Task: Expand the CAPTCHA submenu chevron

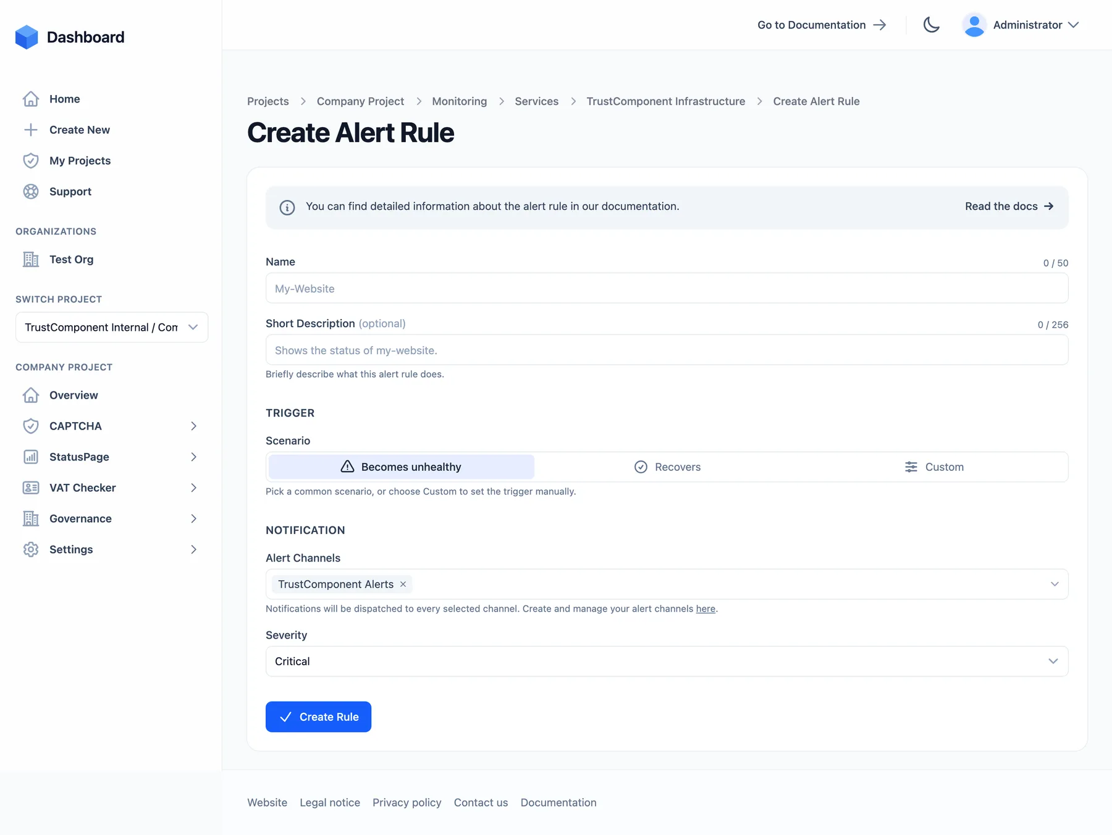Action: tap(193, 426)
